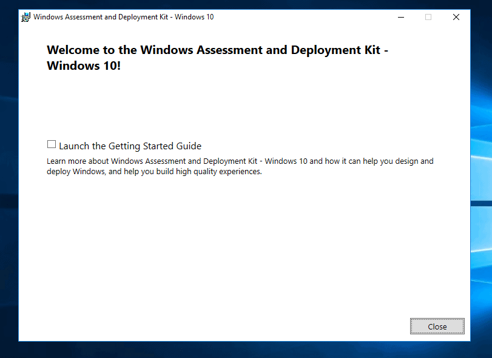Viewport: 492px width, 358px height.
Task: Click the disabled maximize button
Action: click(428, 17)
